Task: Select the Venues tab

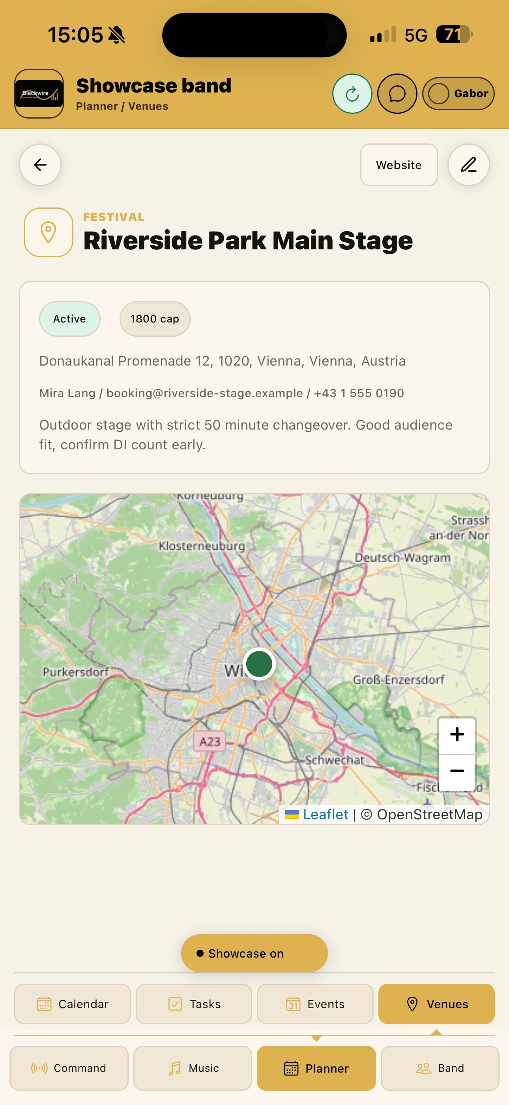Action: (436, 1004)
